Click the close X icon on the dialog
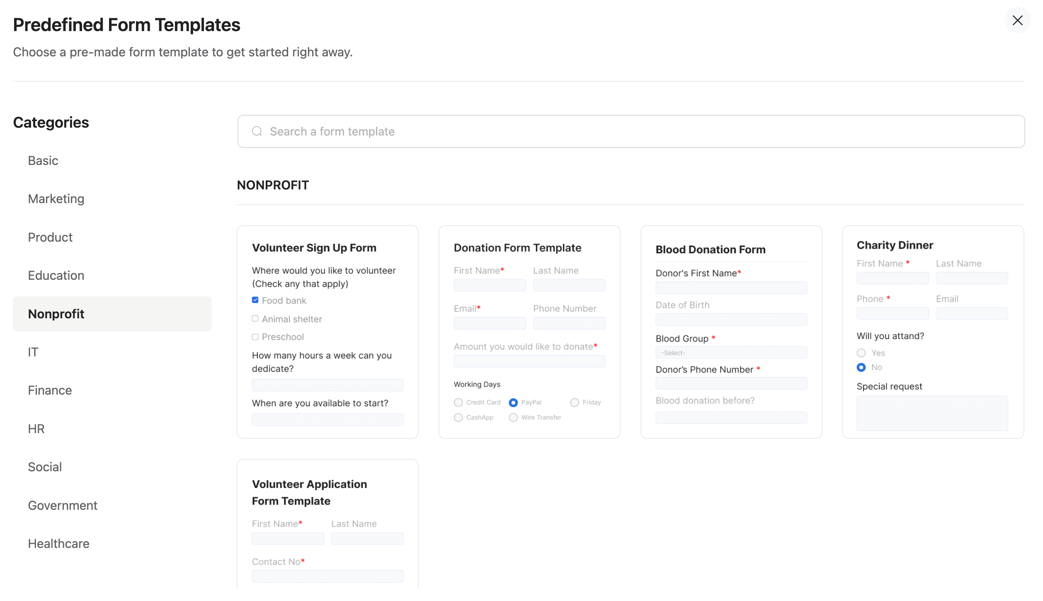 pyautogui.click(x=1018, y=20)
